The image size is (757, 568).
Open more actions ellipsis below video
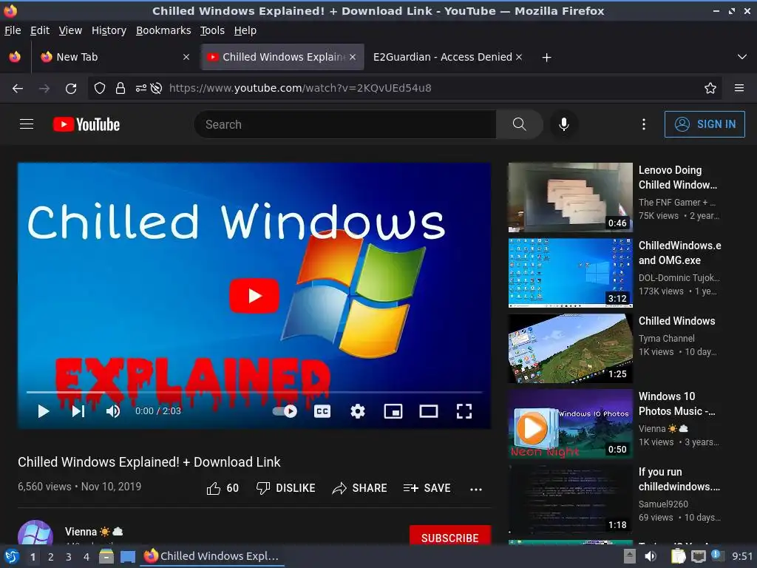pos(476,490)
